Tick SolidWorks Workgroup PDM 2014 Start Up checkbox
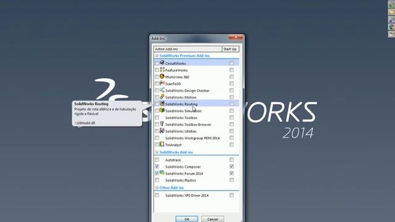Image resolution: width=395 pixels, height=222 pixels. coord(231,138)
